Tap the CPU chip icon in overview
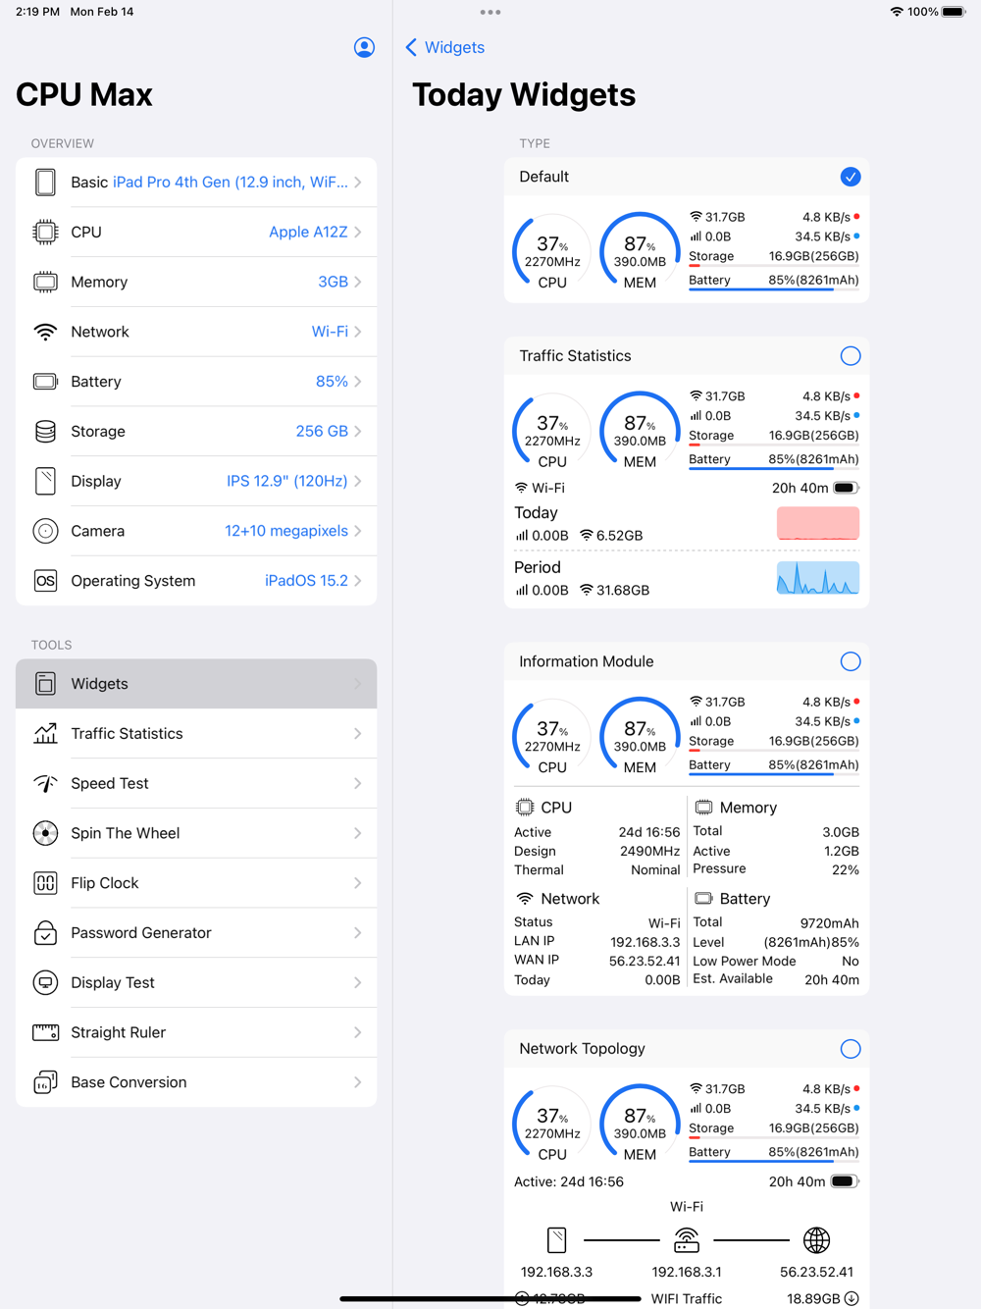Viewport: 981px width, 1309px height. tap(45, 232)
